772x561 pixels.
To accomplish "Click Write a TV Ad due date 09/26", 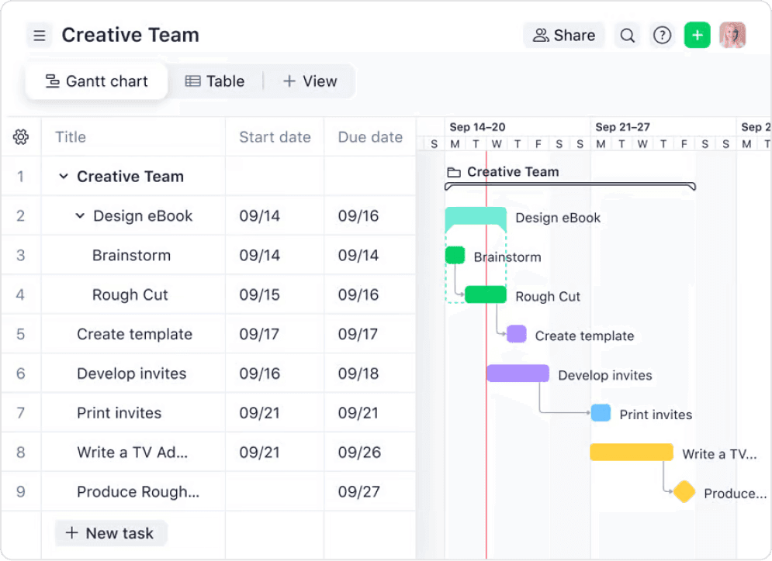I will (x=359, y=452).
